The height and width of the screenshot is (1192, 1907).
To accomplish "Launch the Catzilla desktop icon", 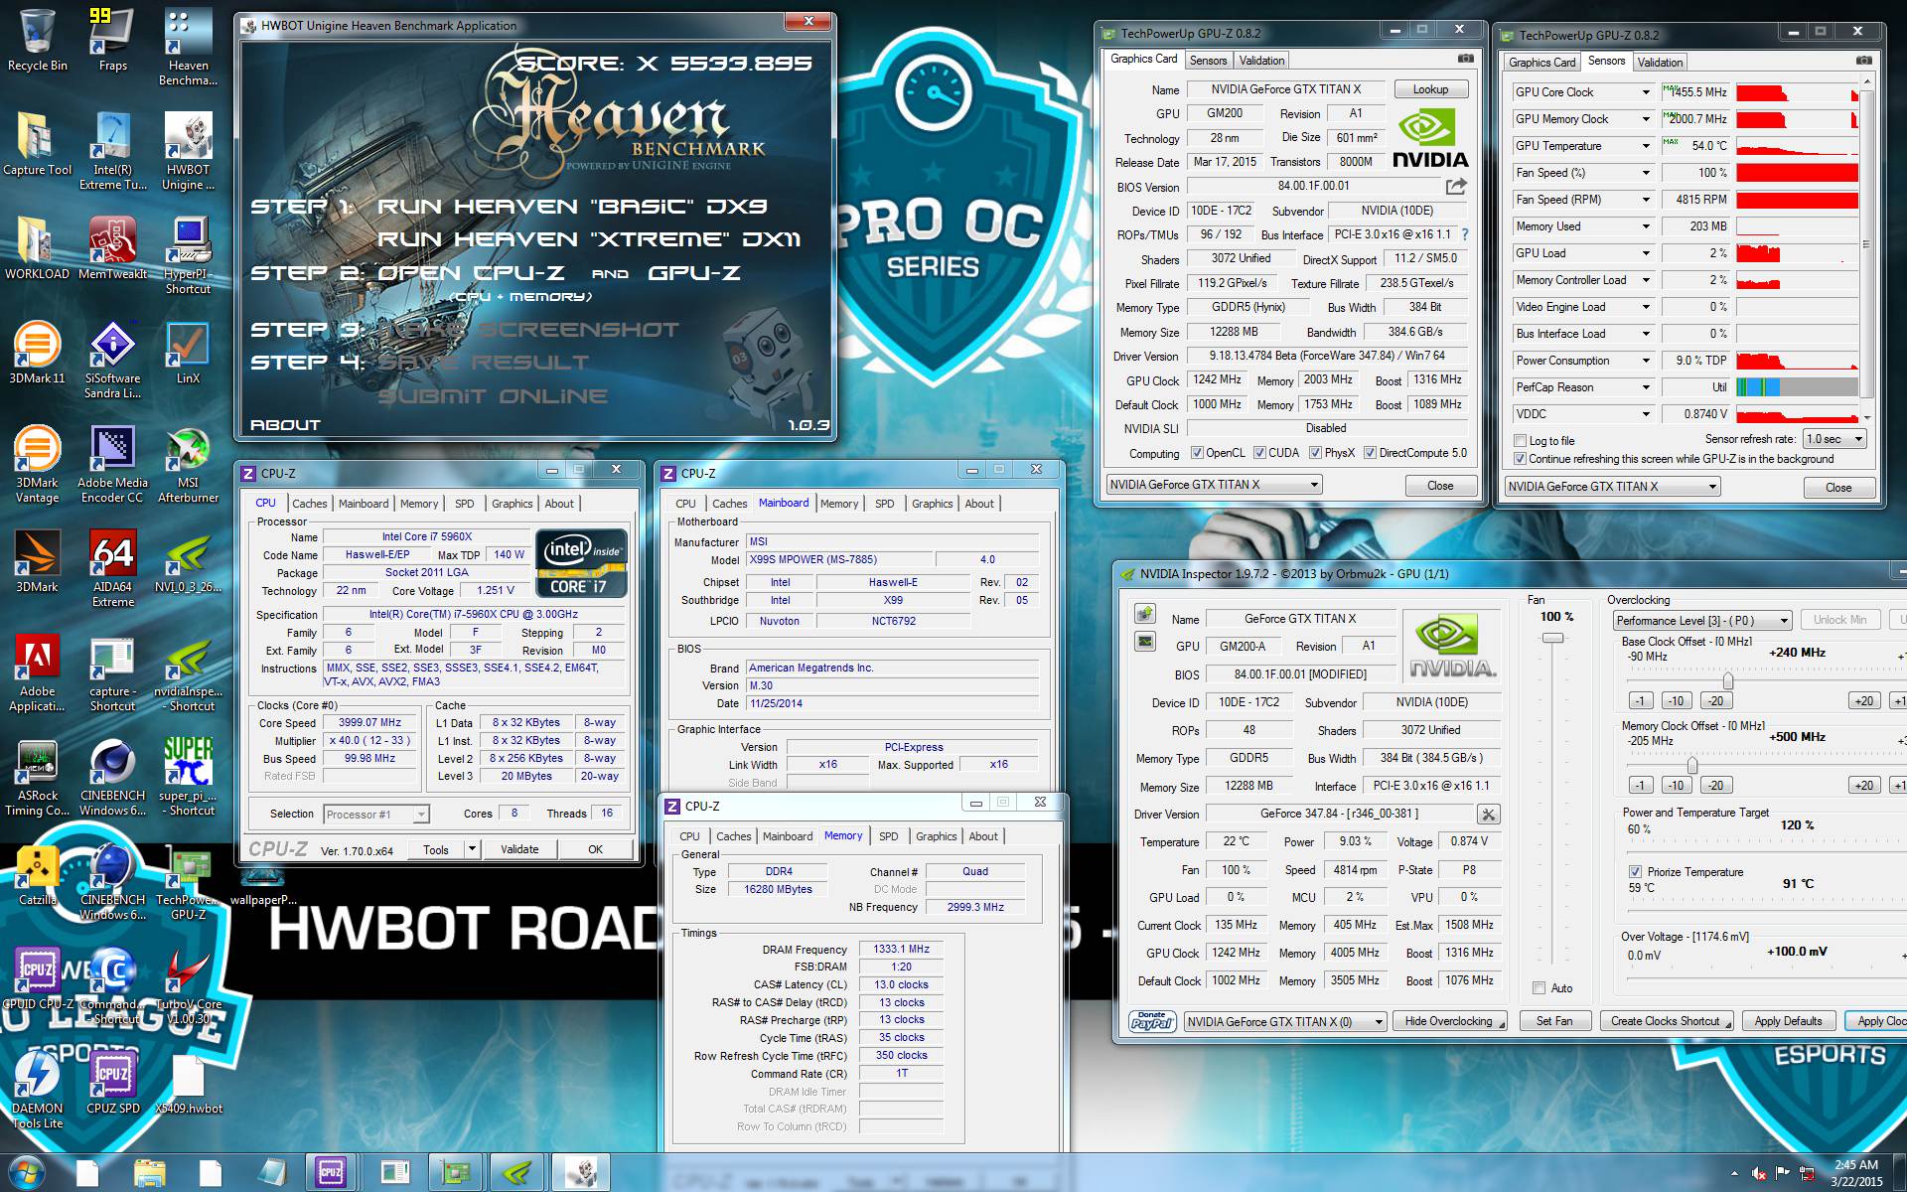I will (x=38, y=876).
